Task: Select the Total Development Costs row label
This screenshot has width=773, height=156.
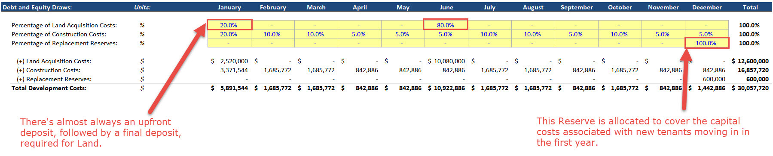Action: coord(49,88)
